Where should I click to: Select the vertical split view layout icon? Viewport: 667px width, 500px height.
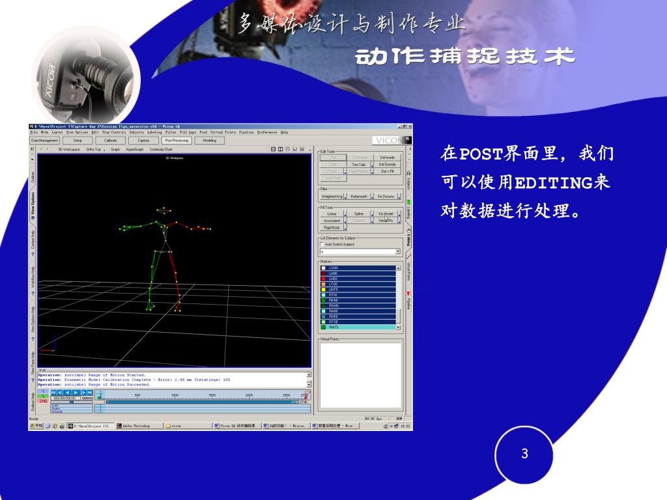(280, 149)
